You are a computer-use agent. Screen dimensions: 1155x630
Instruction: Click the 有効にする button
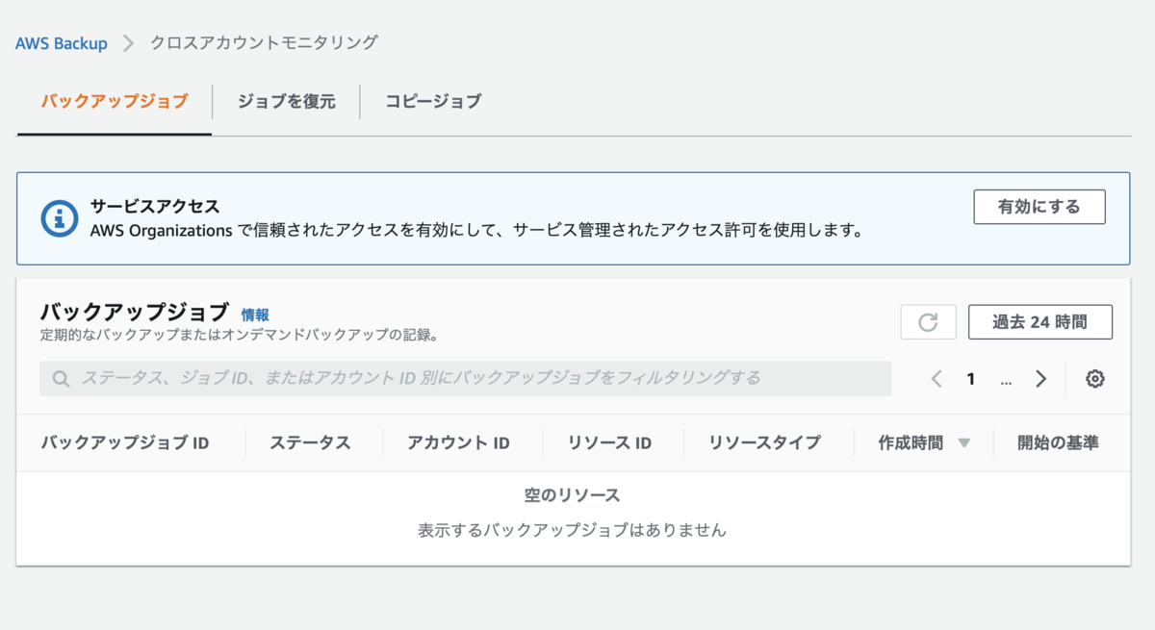(x=1039, y=207)
